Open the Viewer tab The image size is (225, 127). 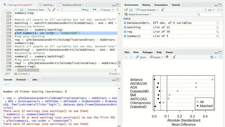point(169,52)
